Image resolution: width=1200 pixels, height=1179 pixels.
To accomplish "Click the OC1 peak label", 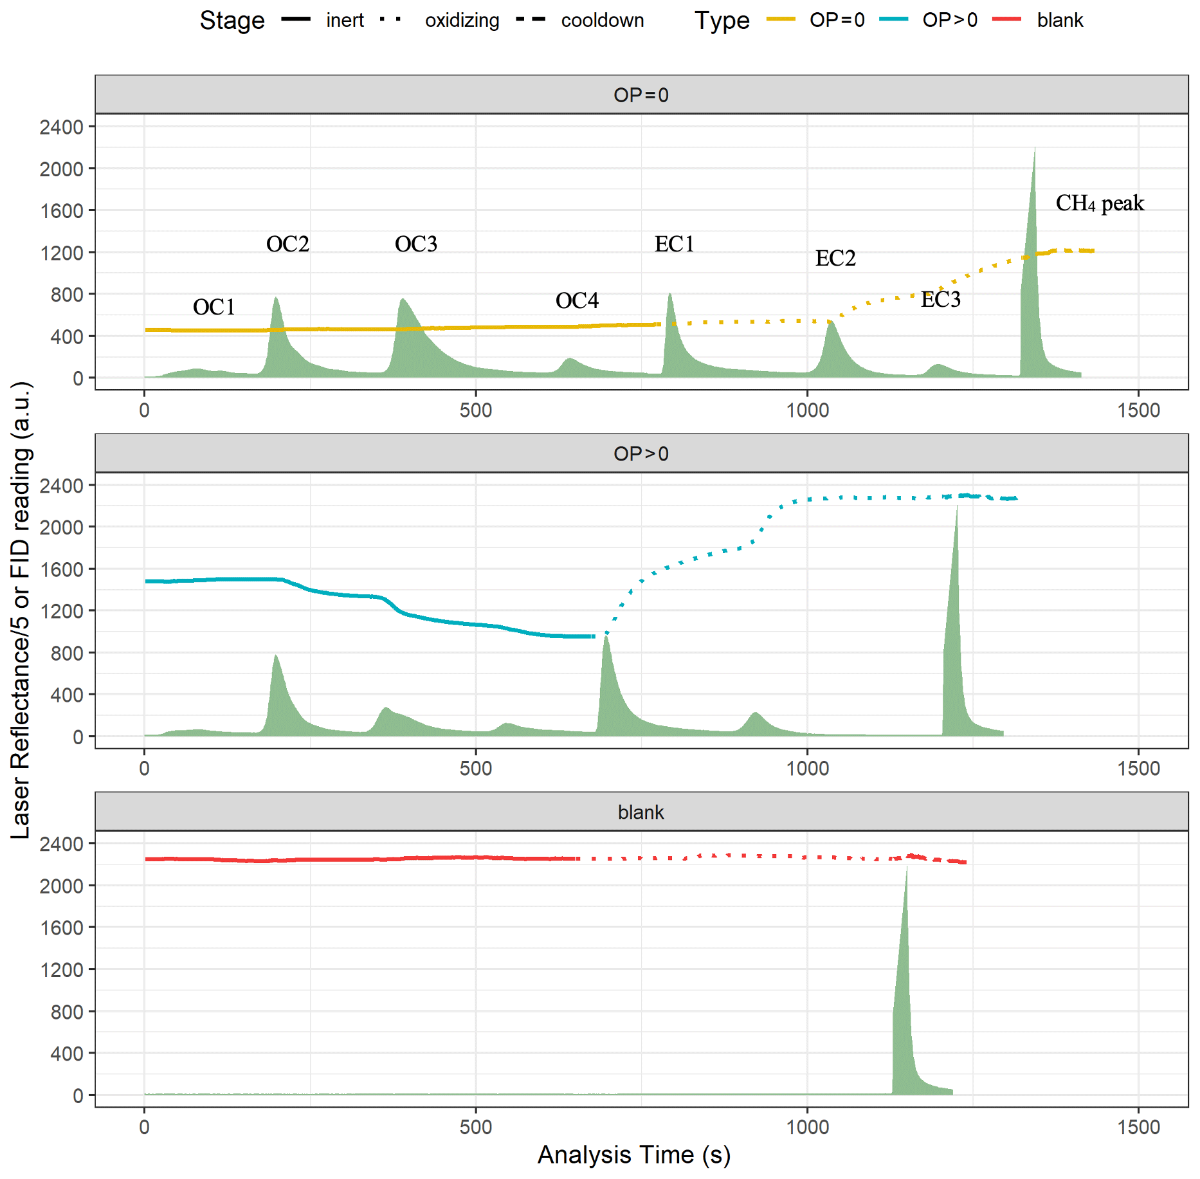I will (x=214, y=307).
